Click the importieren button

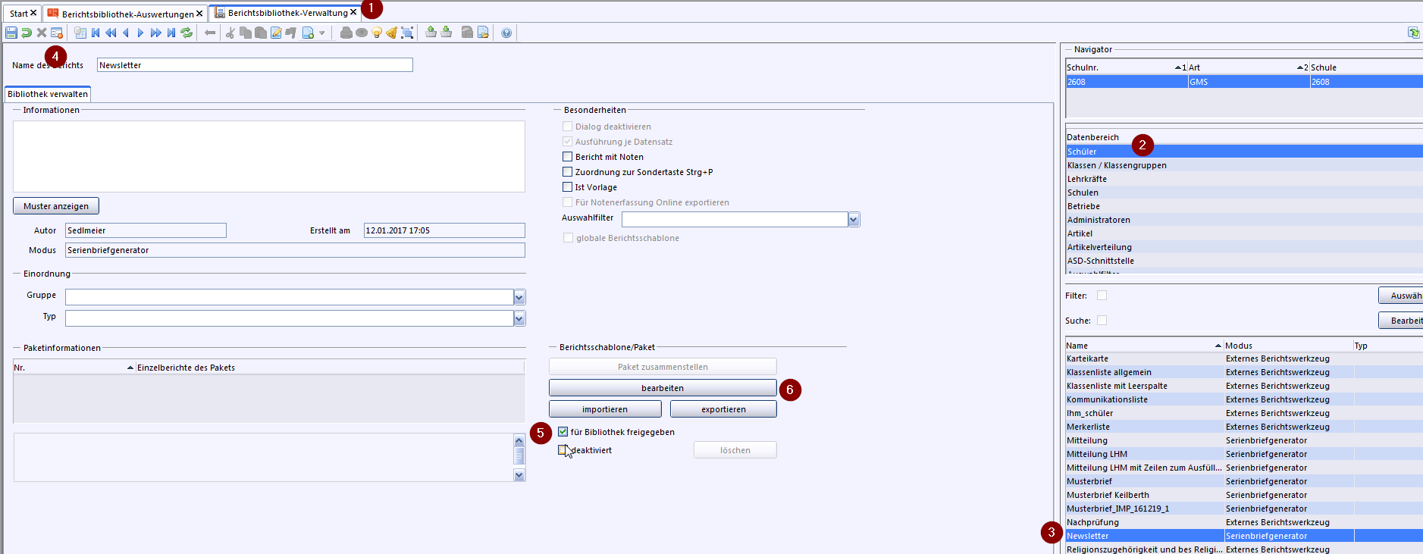[605, 409]
